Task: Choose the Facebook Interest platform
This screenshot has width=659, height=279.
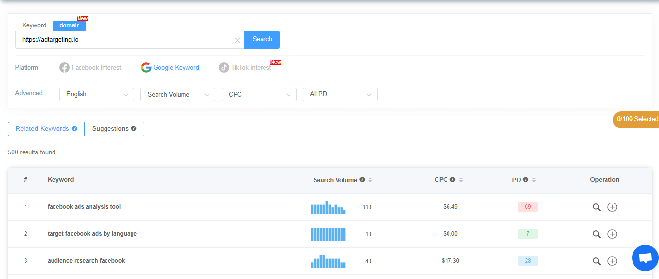Action: pyautogui.click(x=90, y=68)
